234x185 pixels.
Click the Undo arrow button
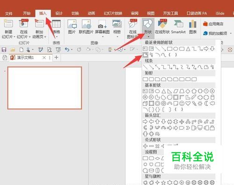[x=67, y=50]
